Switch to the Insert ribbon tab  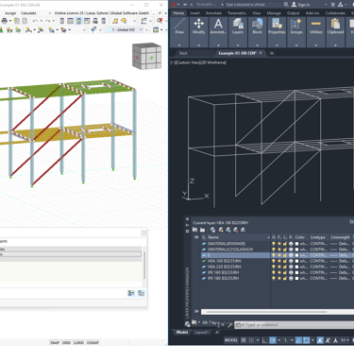(x=194, y=13)
